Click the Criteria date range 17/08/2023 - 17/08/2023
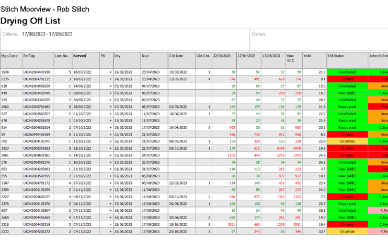 [x=47, y=34]
